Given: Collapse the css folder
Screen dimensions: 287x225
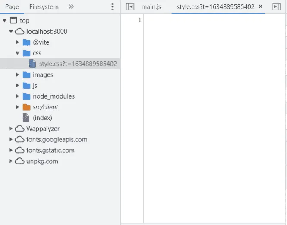Looking at the screenshot, I should coord(17,53).
